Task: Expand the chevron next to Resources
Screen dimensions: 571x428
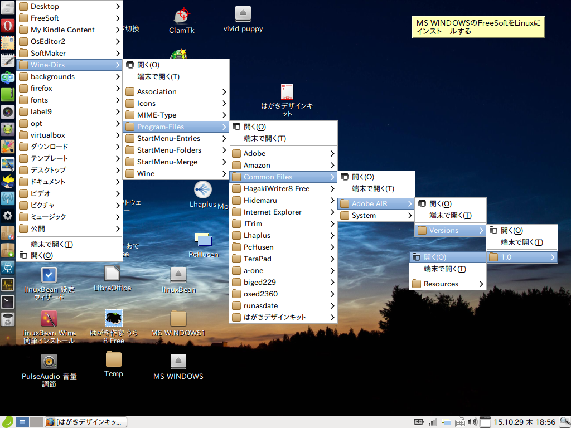Action: click(481, 284)
